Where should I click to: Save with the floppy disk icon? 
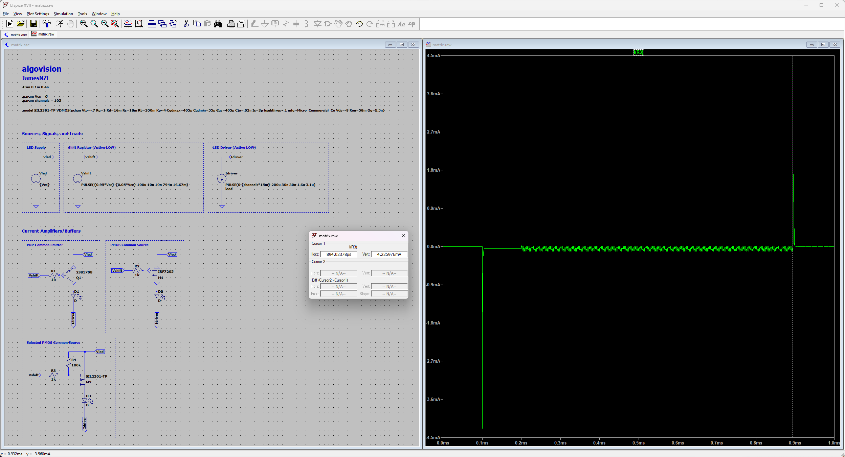coord(33,24)
